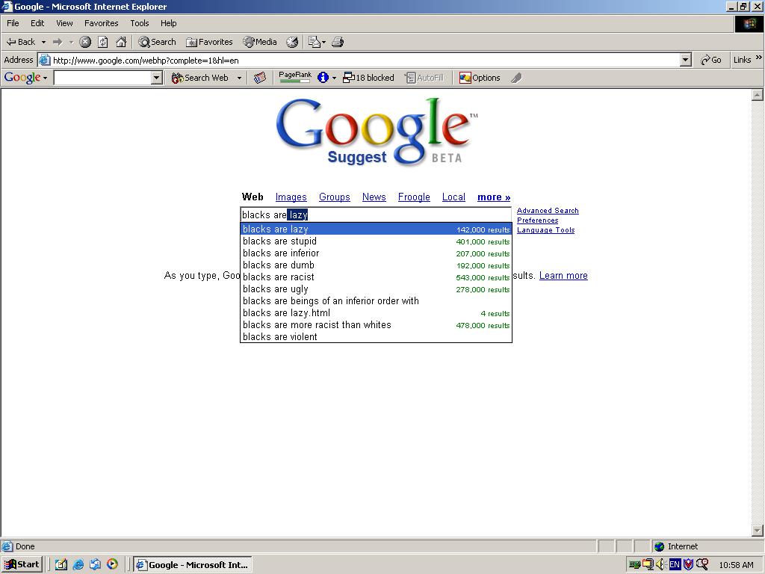Open the Local search link

pyautogui.click(x=453, y=197)
